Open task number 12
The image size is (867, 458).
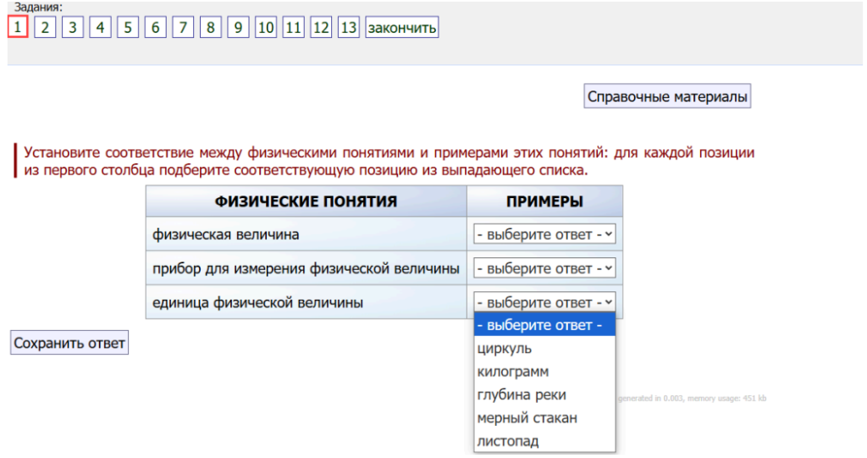click(x=321, y=28)
